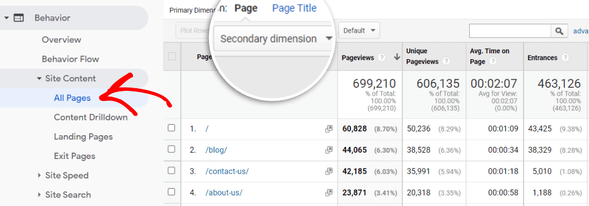Sort by Pageviews column header
The image size is (589, 206).
click(x=358, y=58)
